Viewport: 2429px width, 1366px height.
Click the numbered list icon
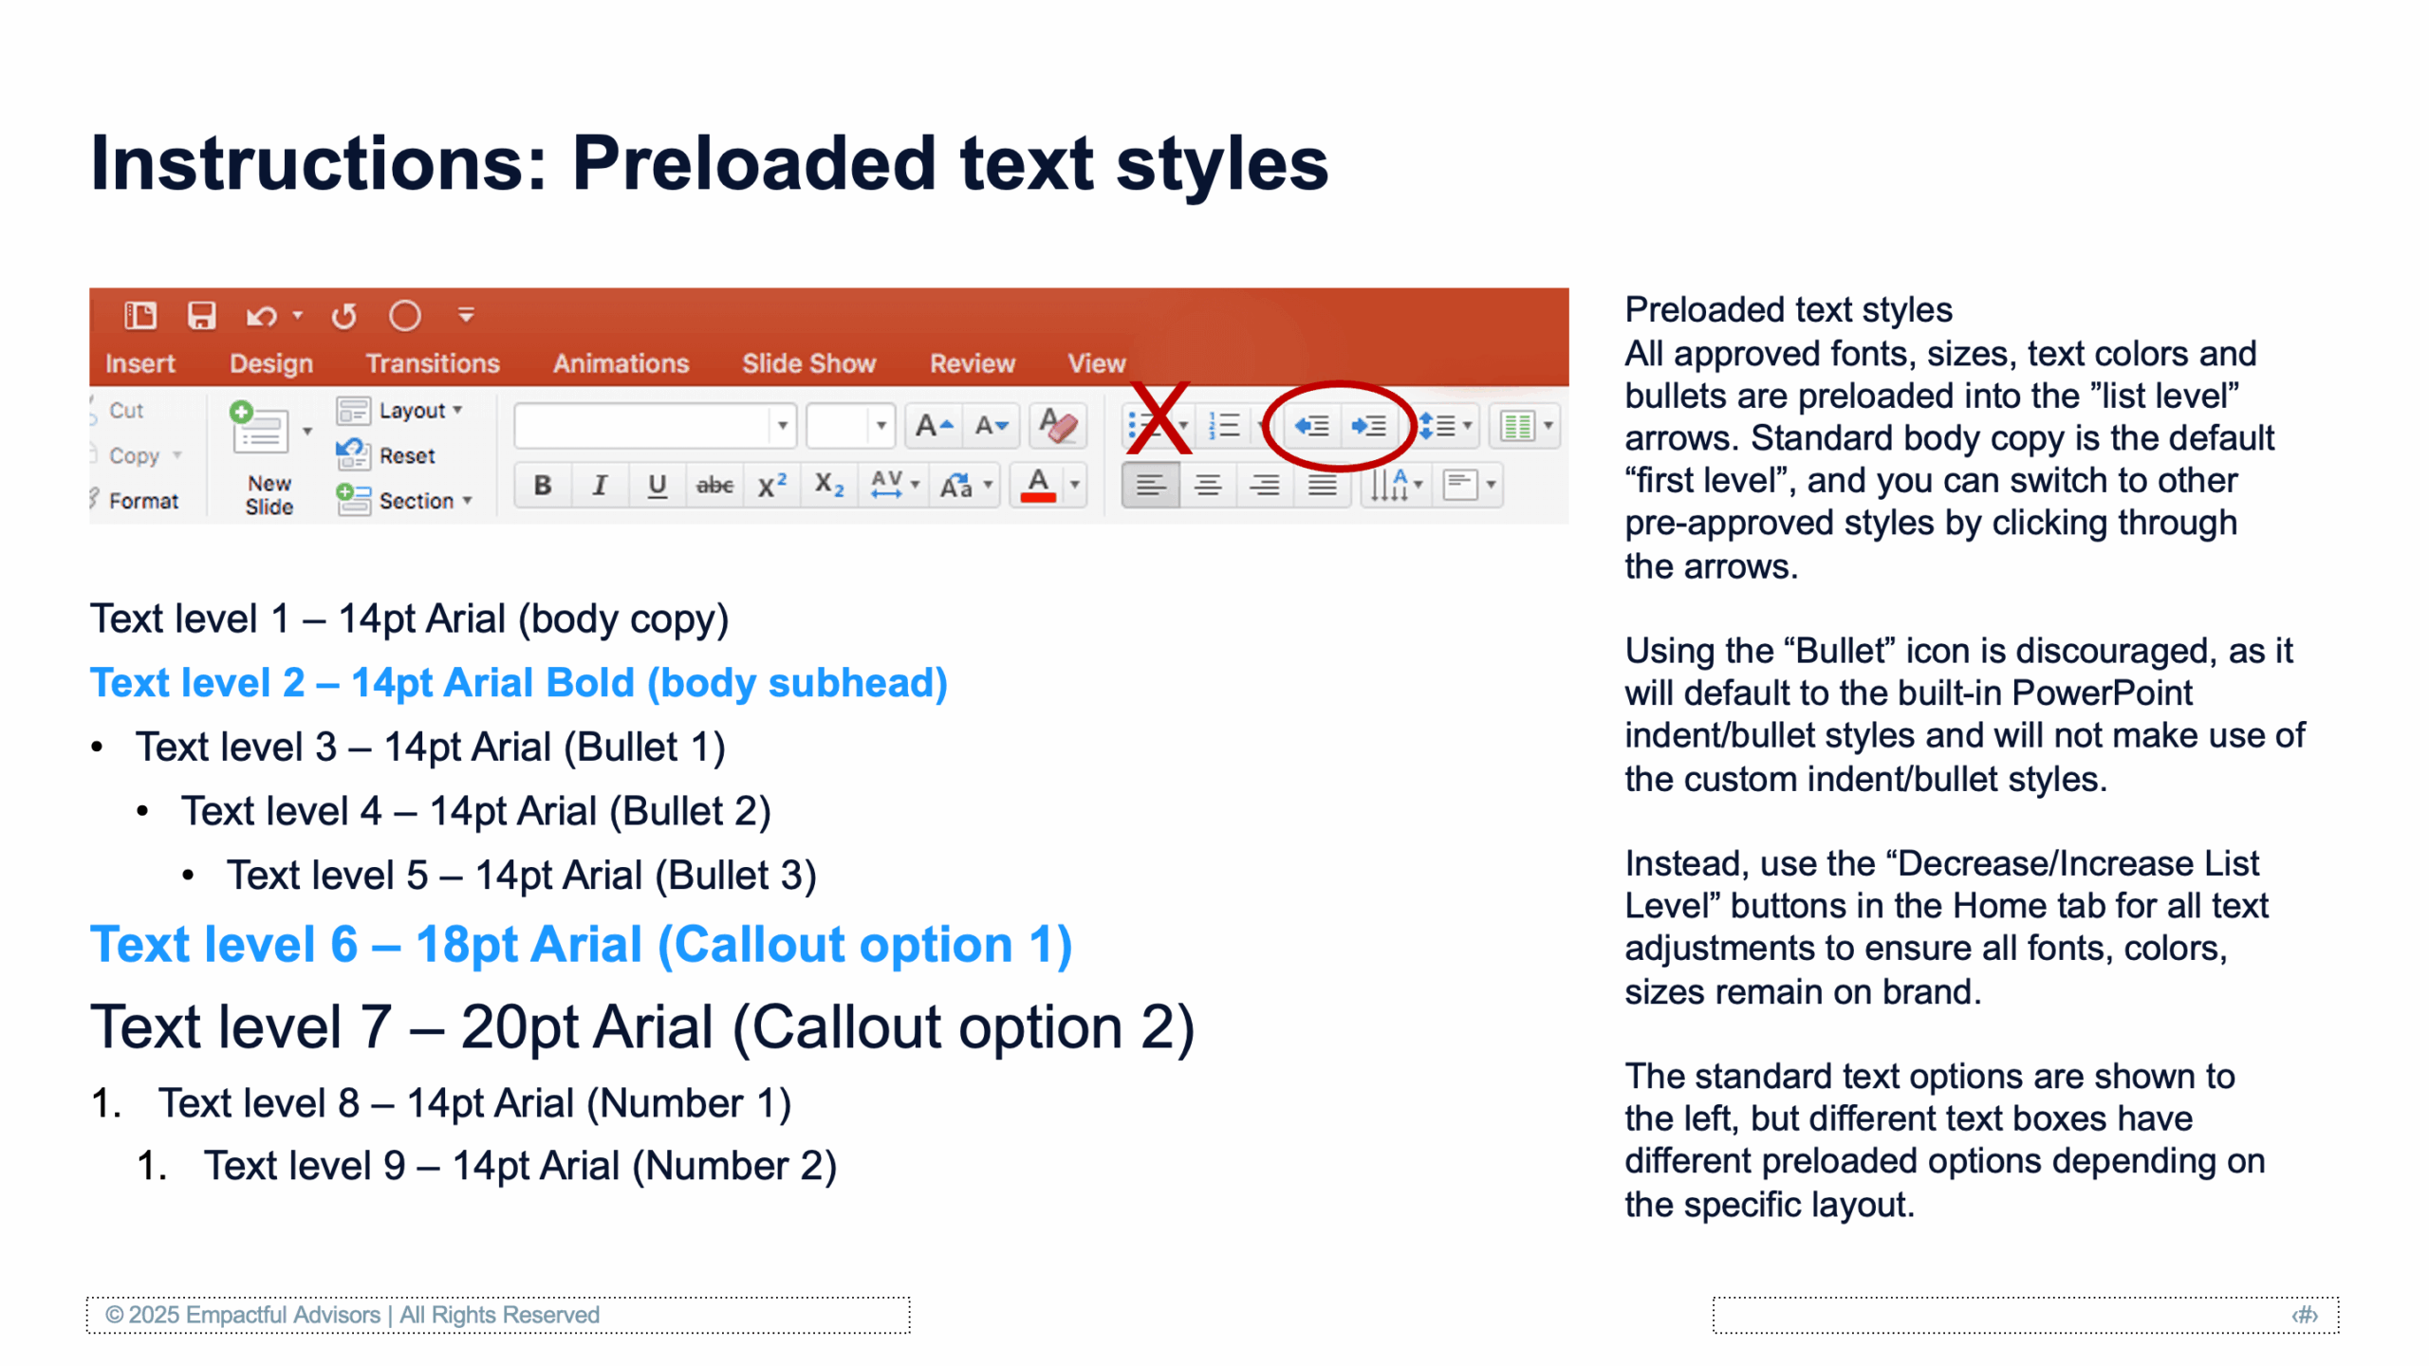click(x=1224, y=426)
